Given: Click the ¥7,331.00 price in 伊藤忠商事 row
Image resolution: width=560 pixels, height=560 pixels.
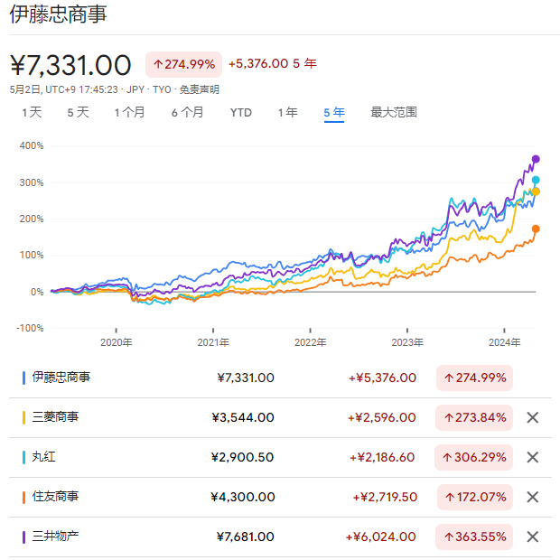Looking at the screenshot, I should 246,378.
